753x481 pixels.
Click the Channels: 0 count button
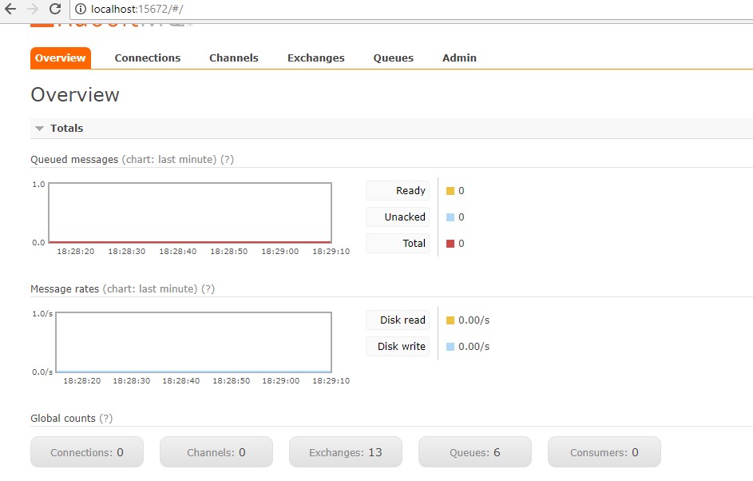(x=216, y=452)
